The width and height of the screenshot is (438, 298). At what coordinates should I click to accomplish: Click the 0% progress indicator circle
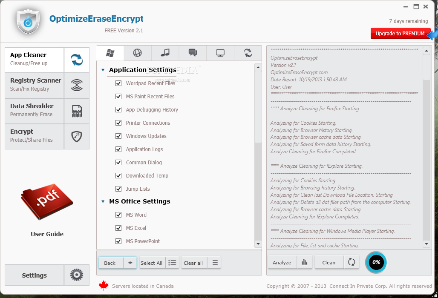pyautogui.click(x=376, y=262)
